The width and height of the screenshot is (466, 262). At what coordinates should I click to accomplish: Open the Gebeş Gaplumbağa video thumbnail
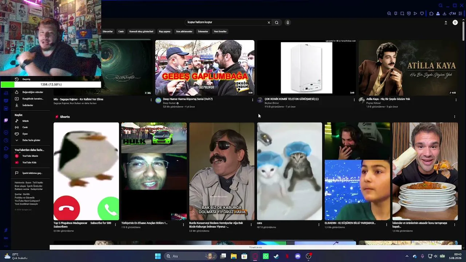pyautogui.click(x=205, y=67)
